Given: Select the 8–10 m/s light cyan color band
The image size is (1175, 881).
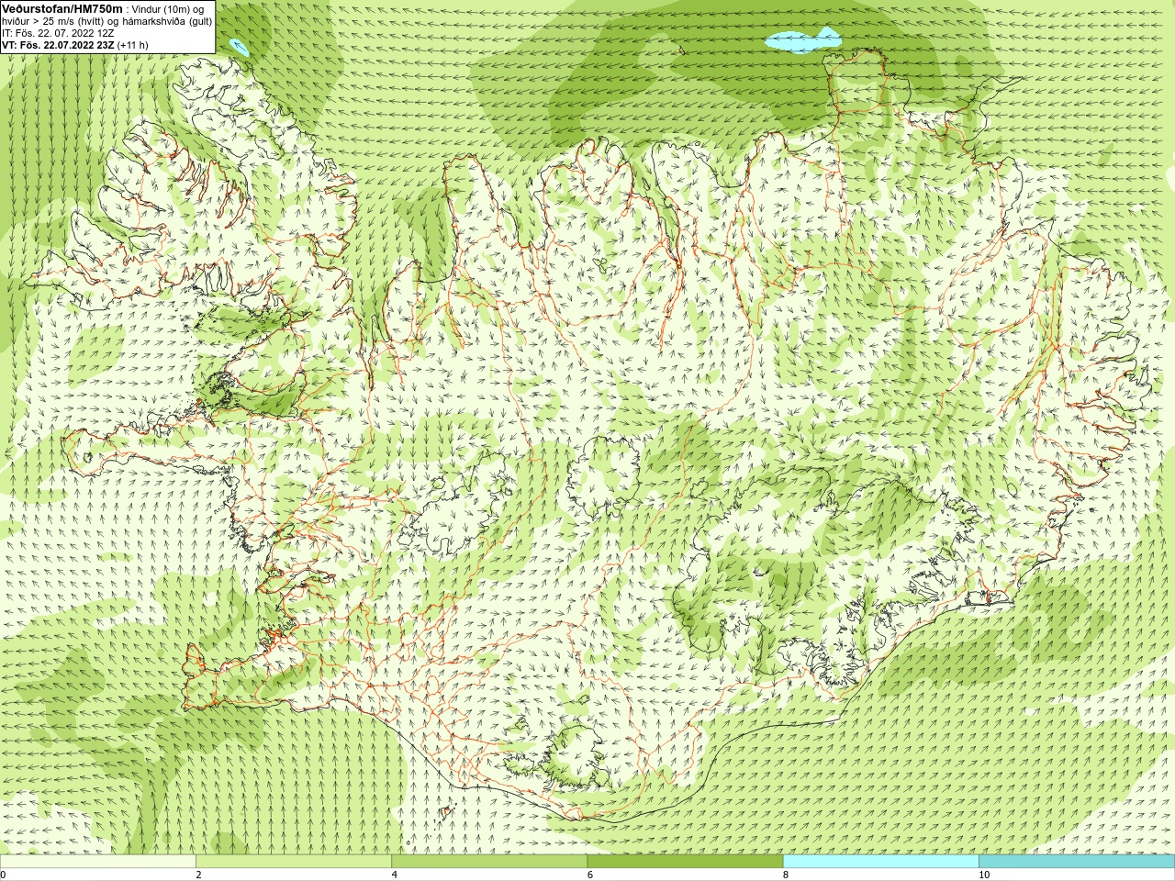Looking at the screenshot, I should 881,862.
